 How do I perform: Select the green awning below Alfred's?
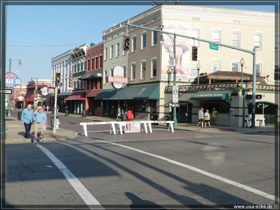[x=129, y=93]
